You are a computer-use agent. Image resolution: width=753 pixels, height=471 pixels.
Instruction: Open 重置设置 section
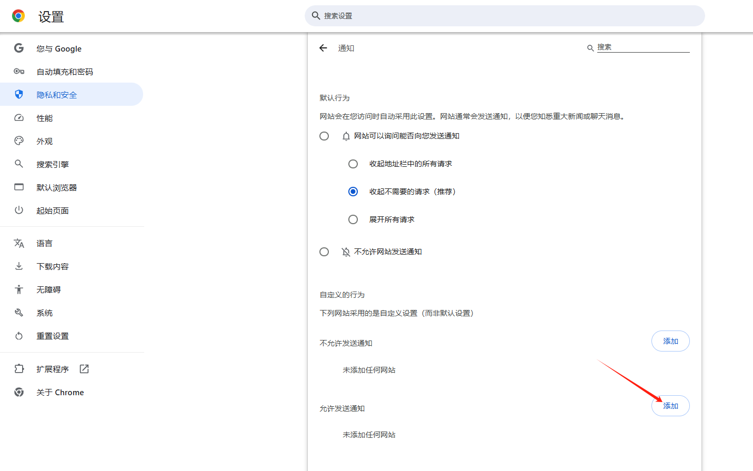[x=72, y=336]
